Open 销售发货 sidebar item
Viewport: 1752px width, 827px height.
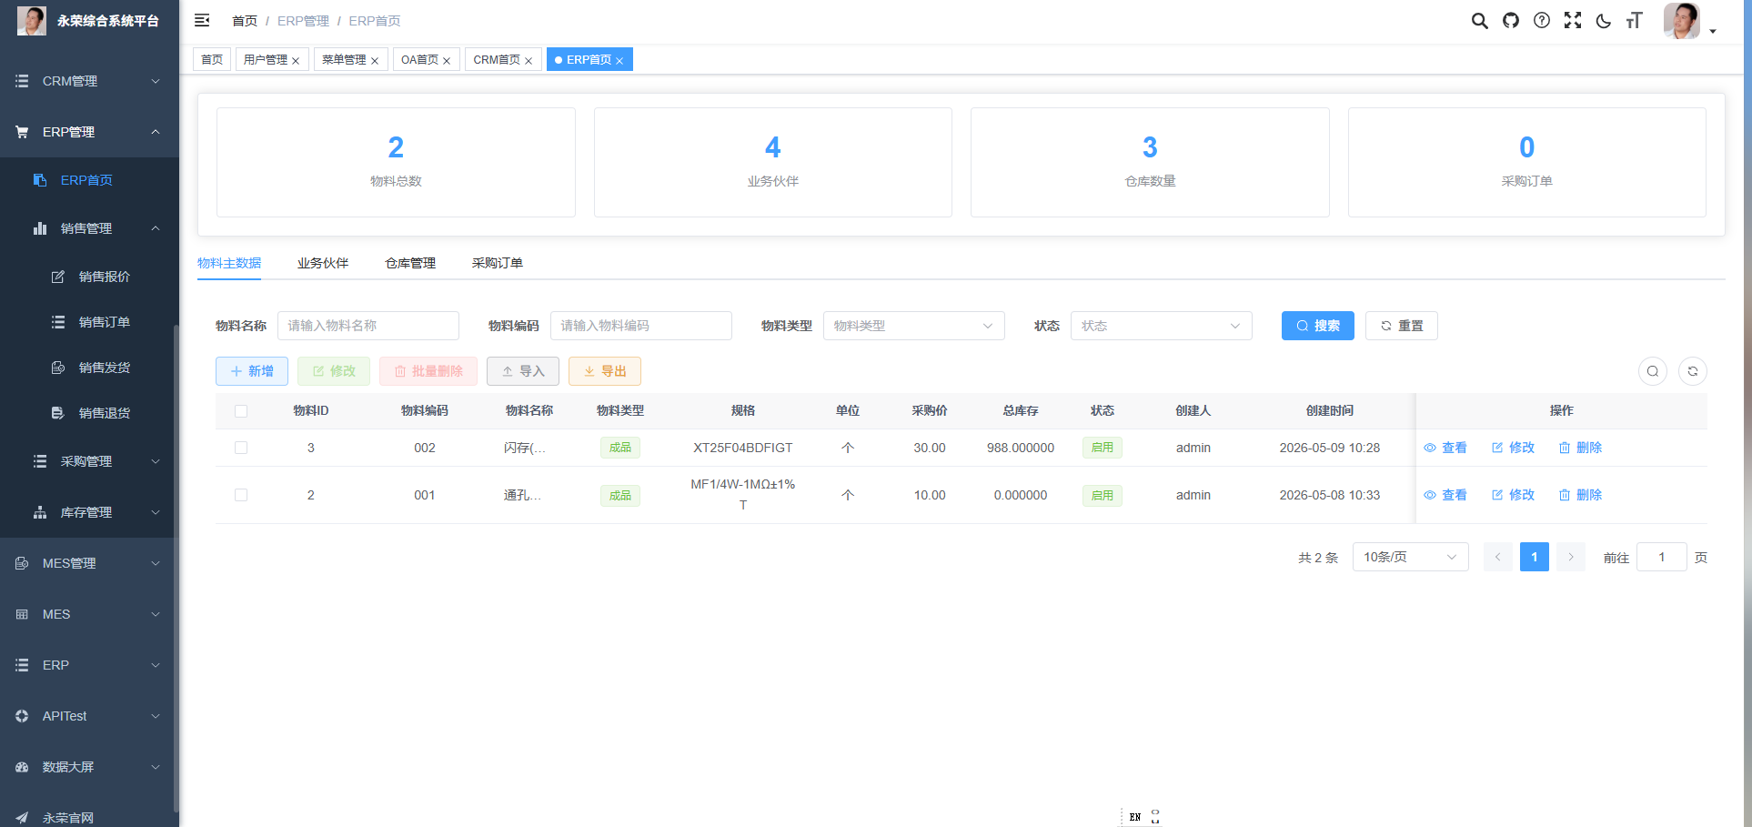tap(89, 368)
